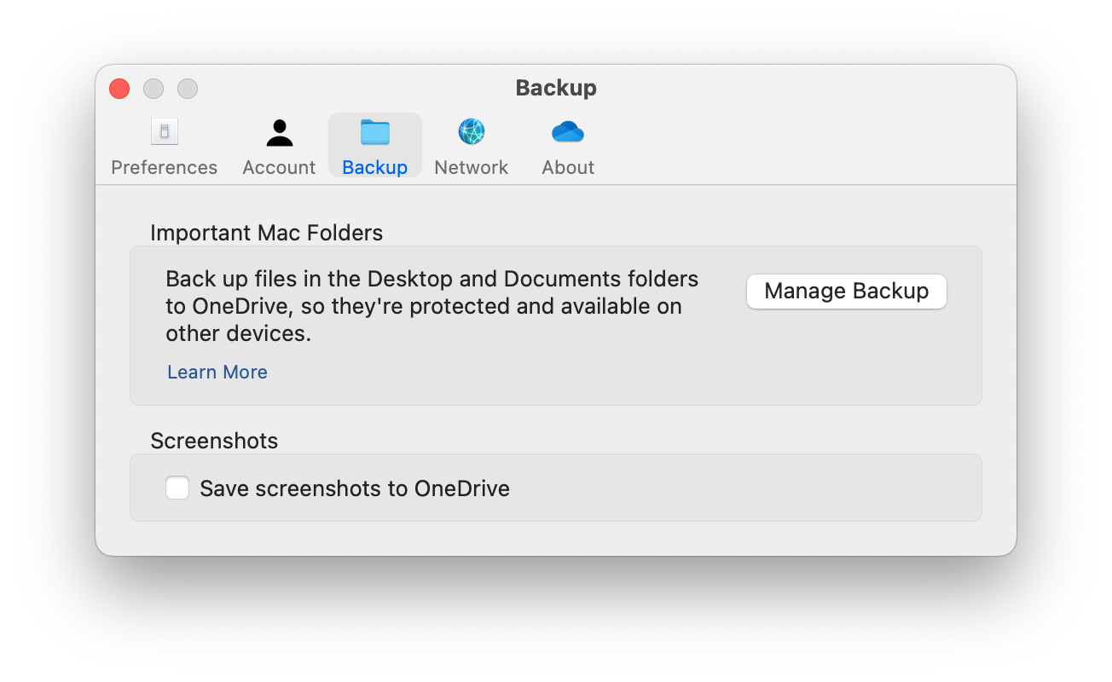Open the Learn More link
1112x682 pixels.
coord(217,372)
